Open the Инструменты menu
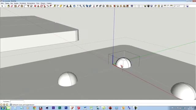Image resolution: width=196 pixels, height=110 pixels. click(x=31, y=3)
